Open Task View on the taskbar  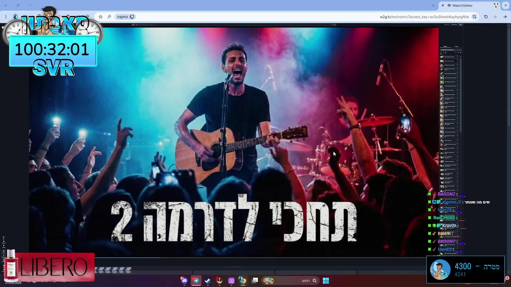(x=255, y=281)
